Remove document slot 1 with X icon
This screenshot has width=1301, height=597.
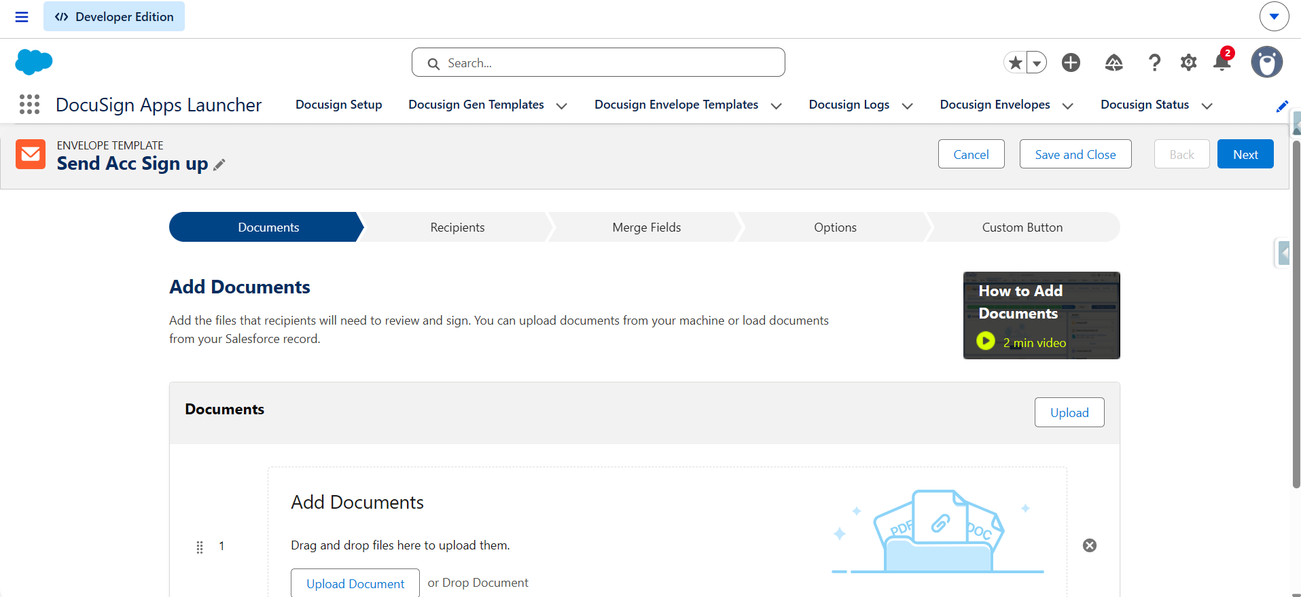pyautogui.click(x=1090, y=545)
